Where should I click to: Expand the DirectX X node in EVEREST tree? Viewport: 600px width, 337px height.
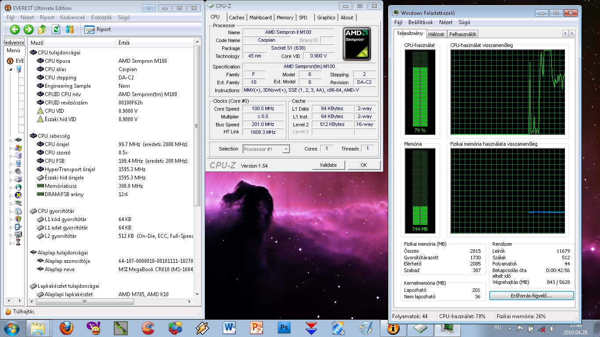[11, 195]
